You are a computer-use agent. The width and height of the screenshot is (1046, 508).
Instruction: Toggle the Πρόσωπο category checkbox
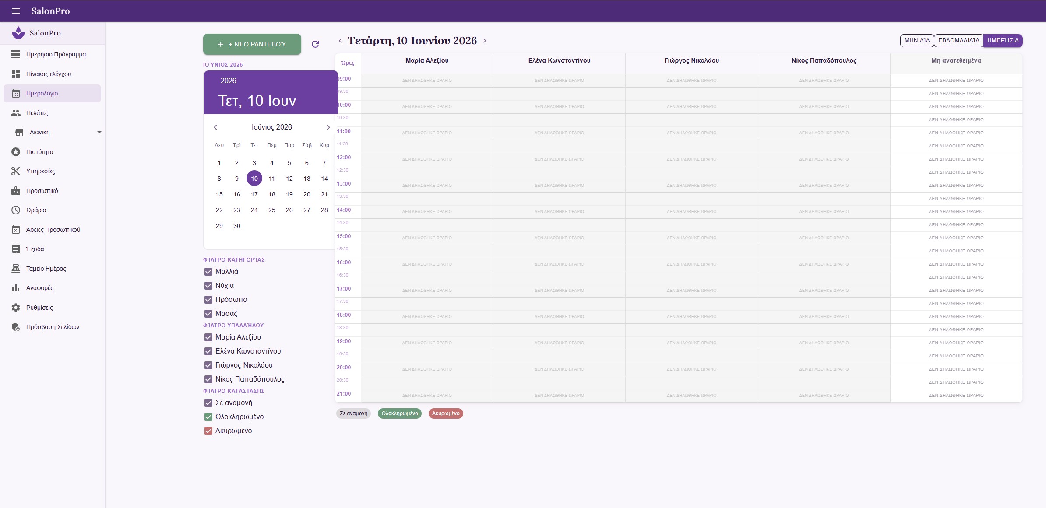point(208,300)
